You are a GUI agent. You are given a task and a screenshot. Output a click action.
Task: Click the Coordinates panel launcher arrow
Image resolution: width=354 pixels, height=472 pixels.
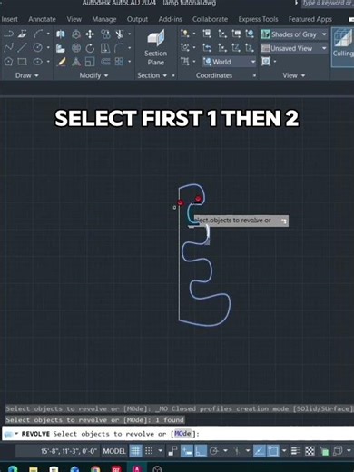254,75
